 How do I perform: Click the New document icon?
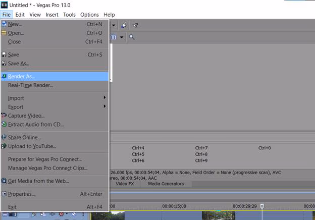click(4, 24)
